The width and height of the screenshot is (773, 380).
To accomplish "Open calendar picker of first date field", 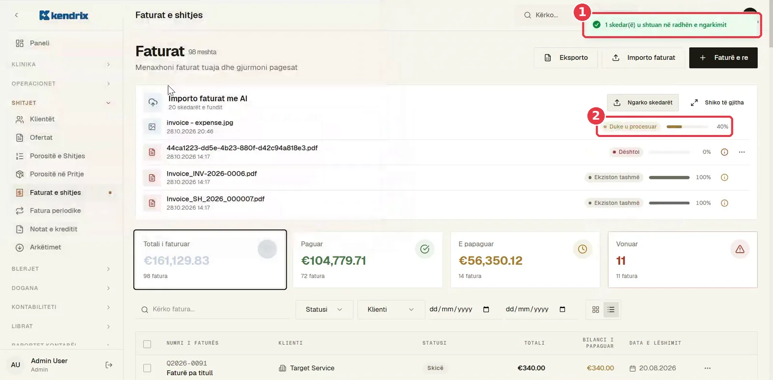I will pos(486,310).
